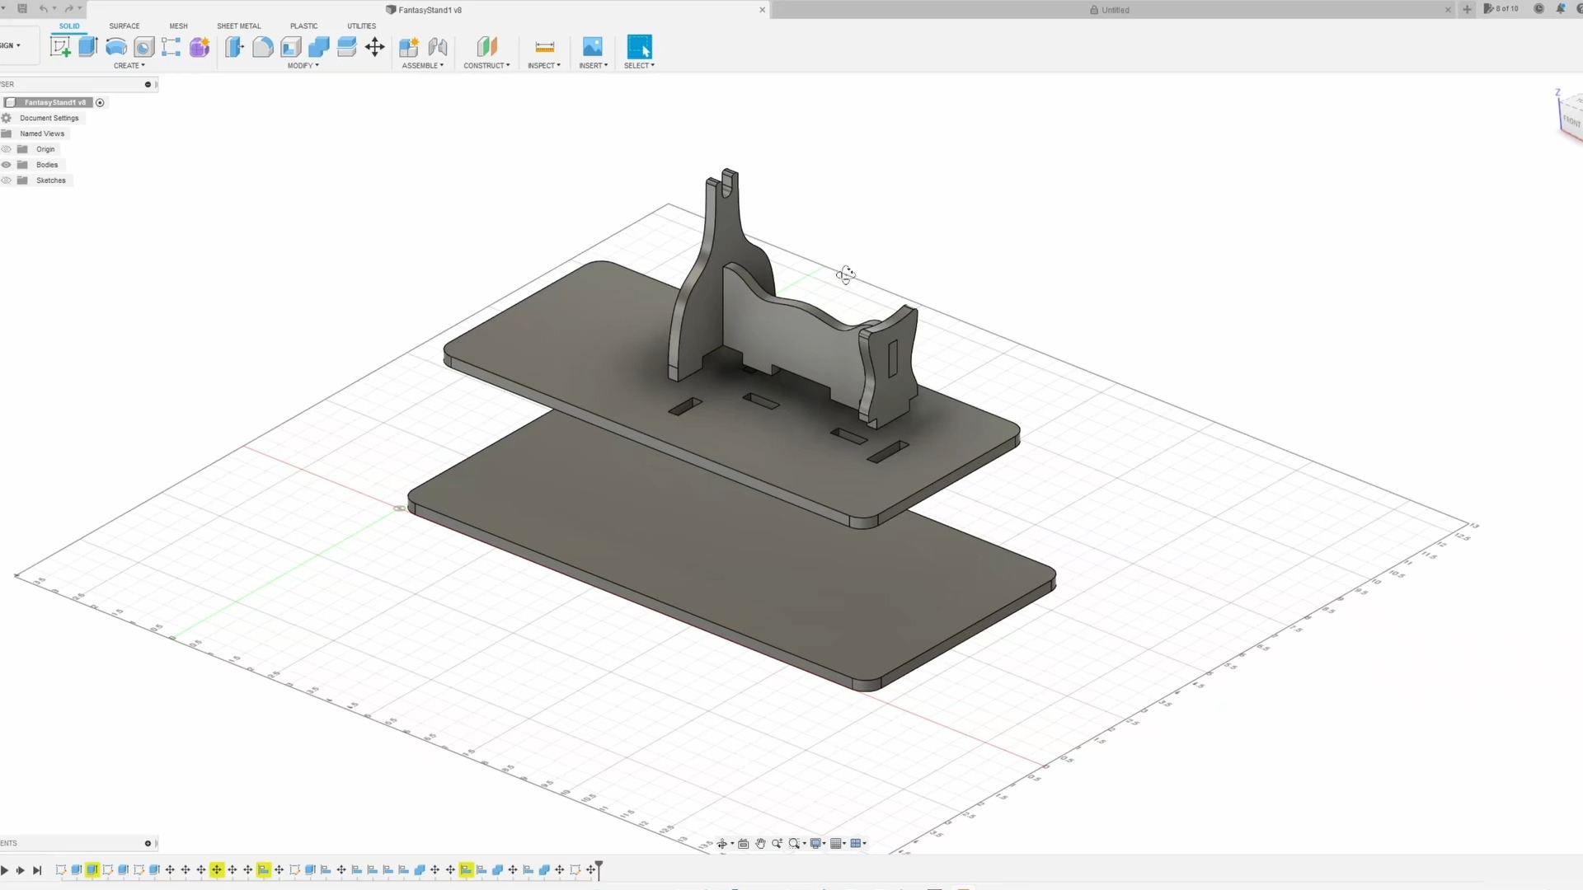Switch to the Plastic tab

pos(304,26)
